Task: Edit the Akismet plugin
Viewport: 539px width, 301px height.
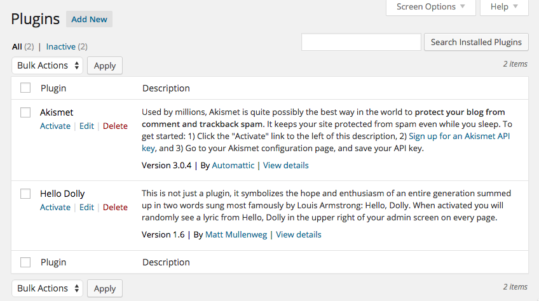Action: click(86, 126)
